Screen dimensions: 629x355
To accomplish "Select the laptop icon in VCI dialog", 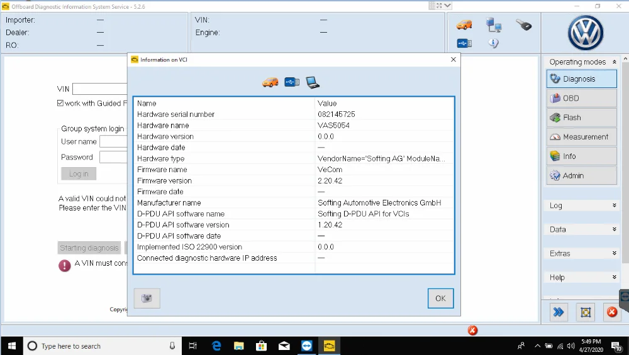I will (x=313, y=82).
